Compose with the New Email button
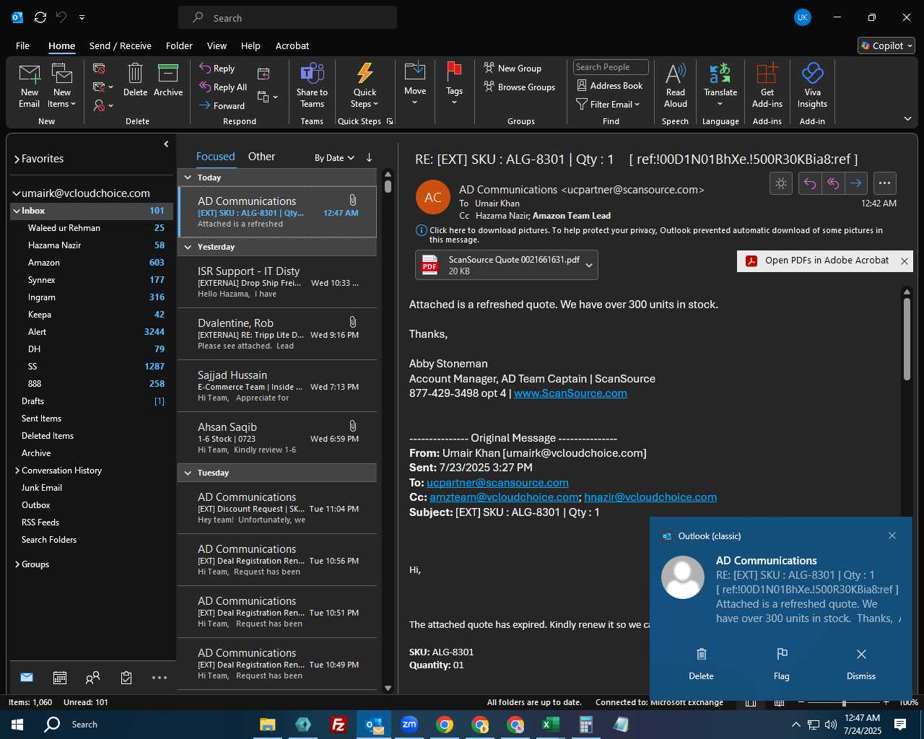Viewport: 924px width, 739px height. (x=30, y=86)
